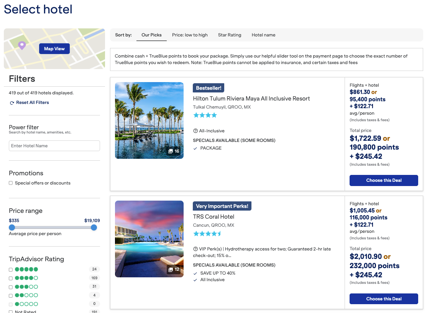
Task: Sort by Price: low to high
Action: coord(190,35)
